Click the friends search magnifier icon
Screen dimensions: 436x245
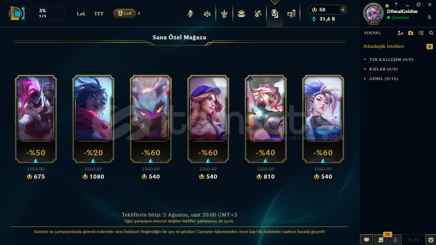(x=431, y=33)
